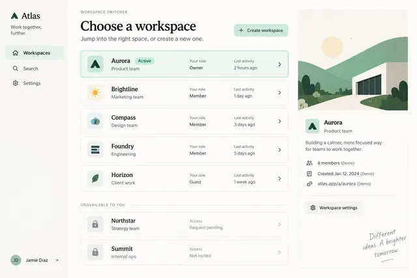This screenshot has height=278, width=417.
Task: Click the Northstar lock icon
Action: [95, 224]
